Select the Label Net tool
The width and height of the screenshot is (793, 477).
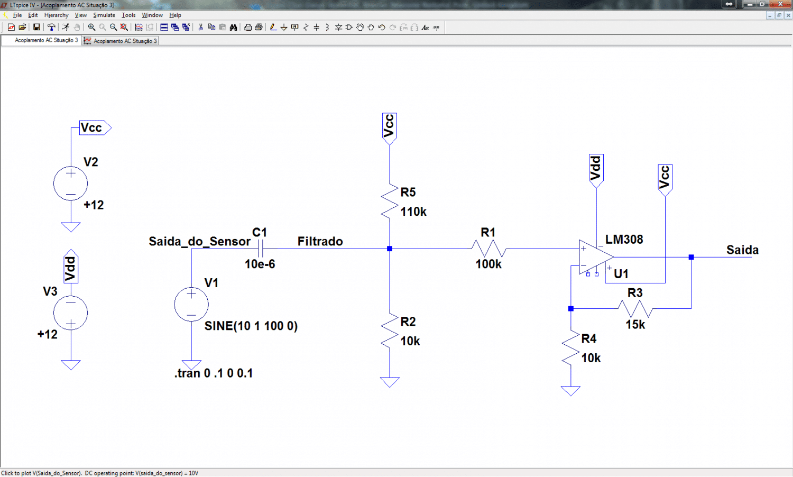coord(295,27)
